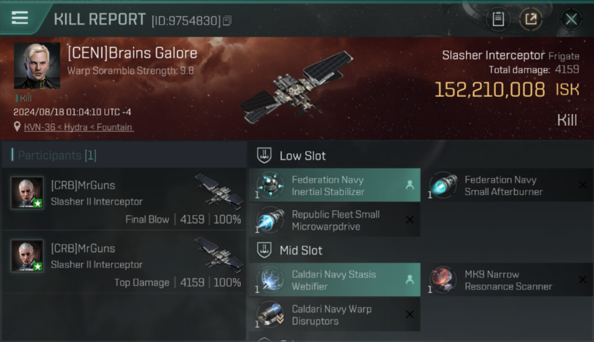This screenshot has width=594, height=342.
Task: Click the share export icon
Action: click(531, 19)
